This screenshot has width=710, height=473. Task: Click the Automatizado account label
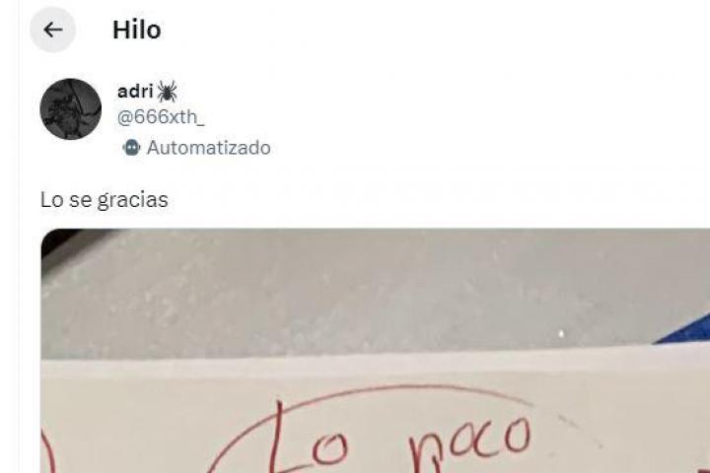[209, 148]
